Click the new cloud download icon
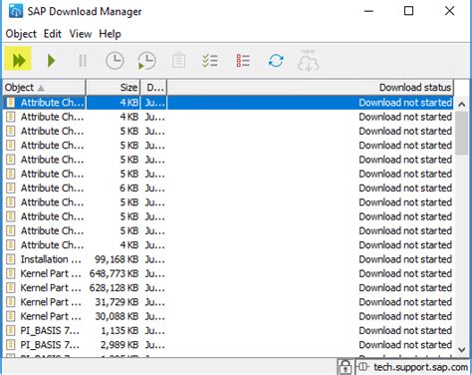The image size is (472, 375). tap(308, 61)
